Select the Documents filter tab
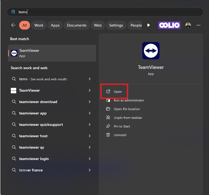 point(77,25)
